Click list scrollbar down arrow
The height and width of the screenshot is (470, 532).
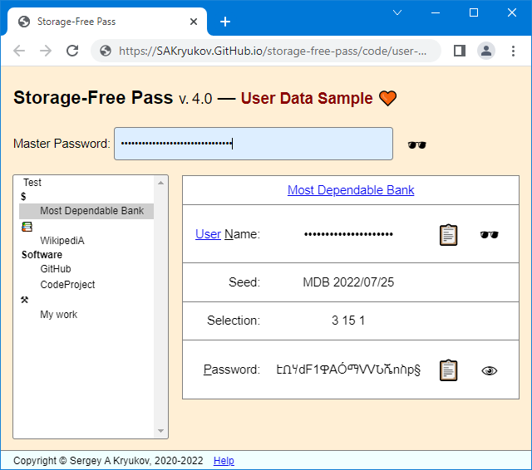[x=160, y=431]
